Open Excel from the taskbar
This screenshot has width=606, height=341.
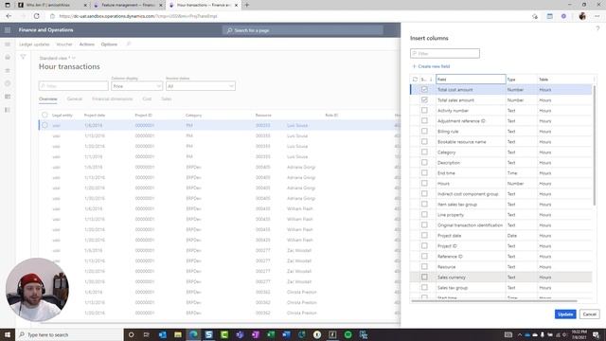(271, 334)
